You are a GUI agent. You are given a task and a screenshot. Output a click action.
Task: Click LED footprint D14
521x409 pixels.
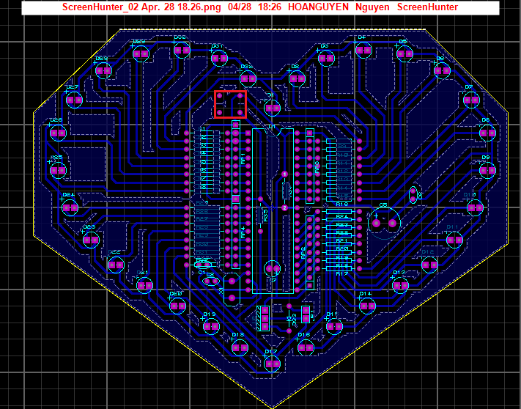(x=368, y=306)
